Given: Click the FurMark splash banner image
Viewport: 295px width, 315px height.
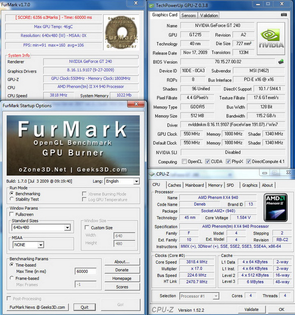Looking at the screenshot, I should pyautogui.click(x=73, y=145).
